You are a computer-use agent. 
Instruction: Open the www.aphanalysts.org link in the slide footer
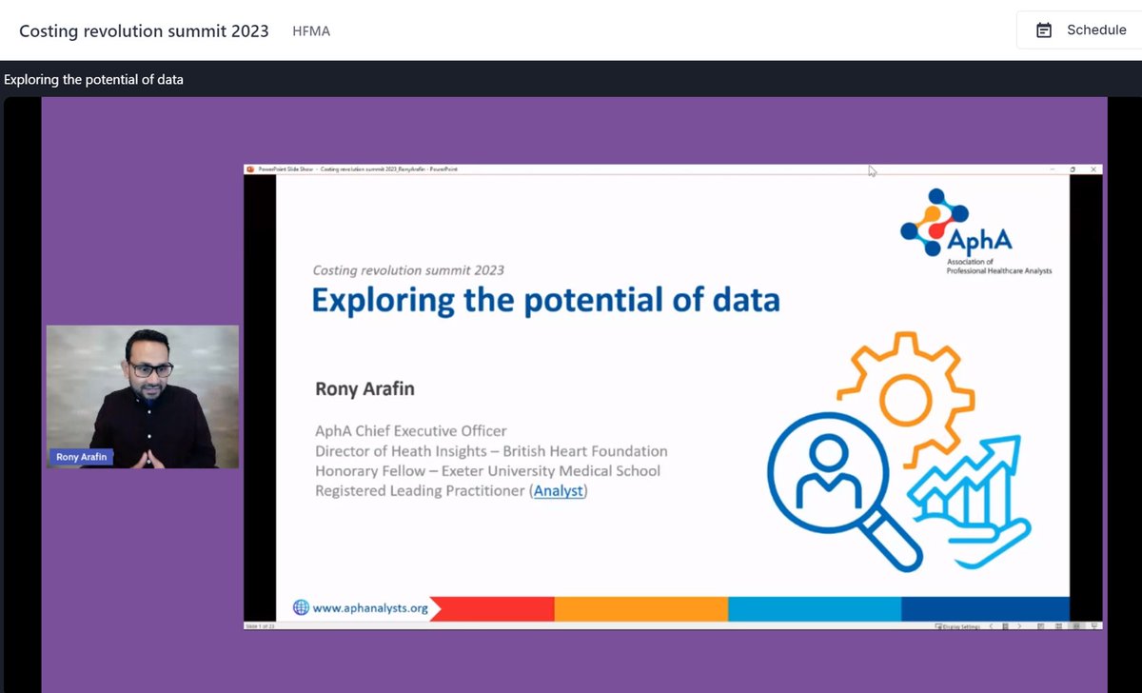[x=370, y=607]
